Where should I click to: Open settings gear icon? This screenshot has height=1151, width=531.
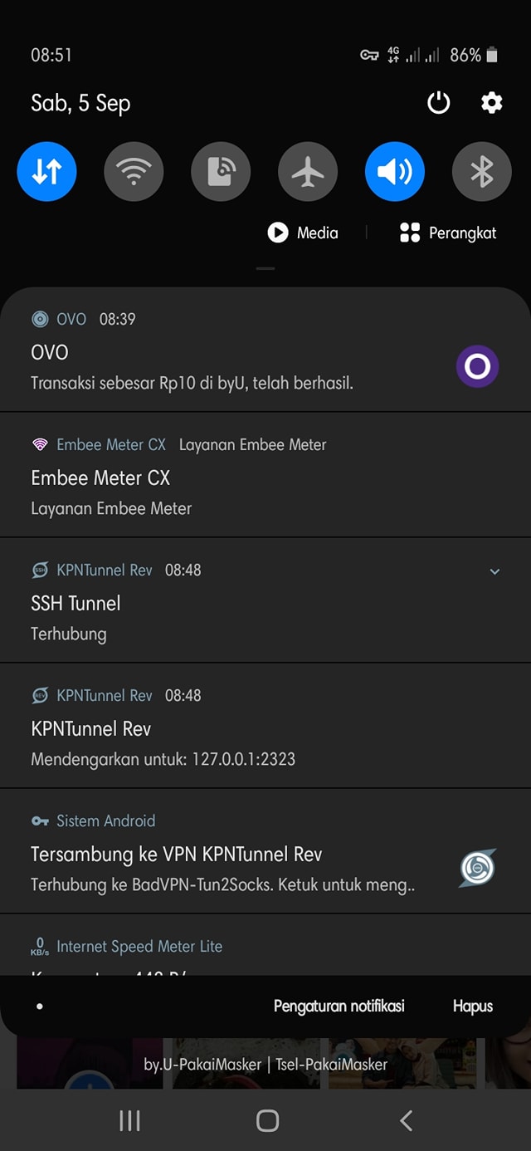click(492, 103)
